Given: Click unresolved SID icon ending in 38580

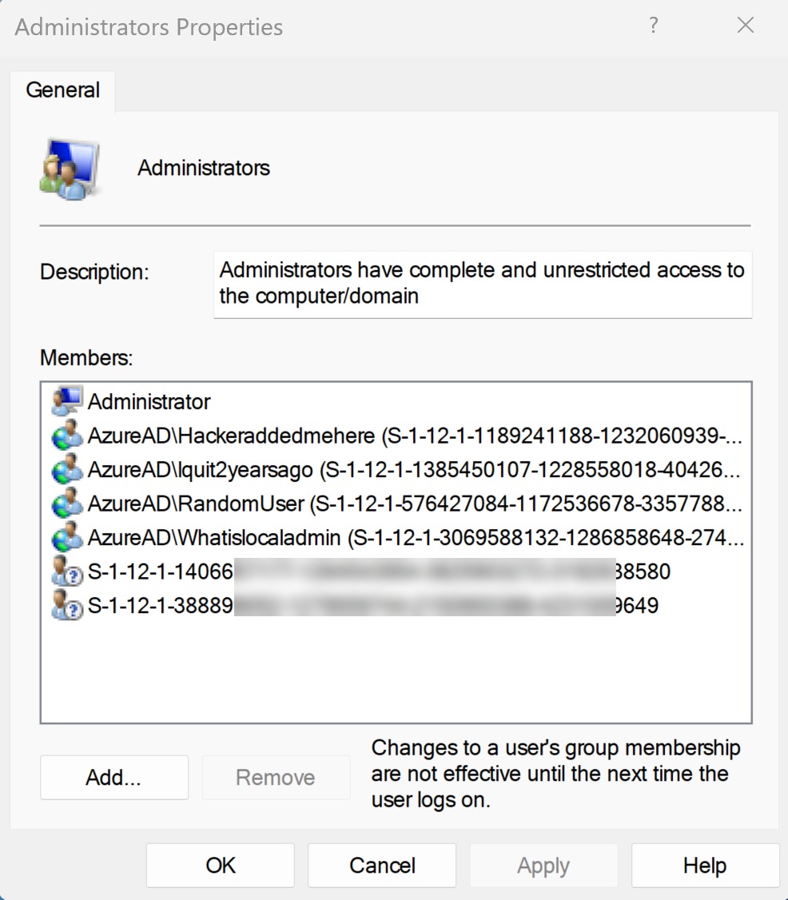Looking at the screenshot, I should coord(66,572).
